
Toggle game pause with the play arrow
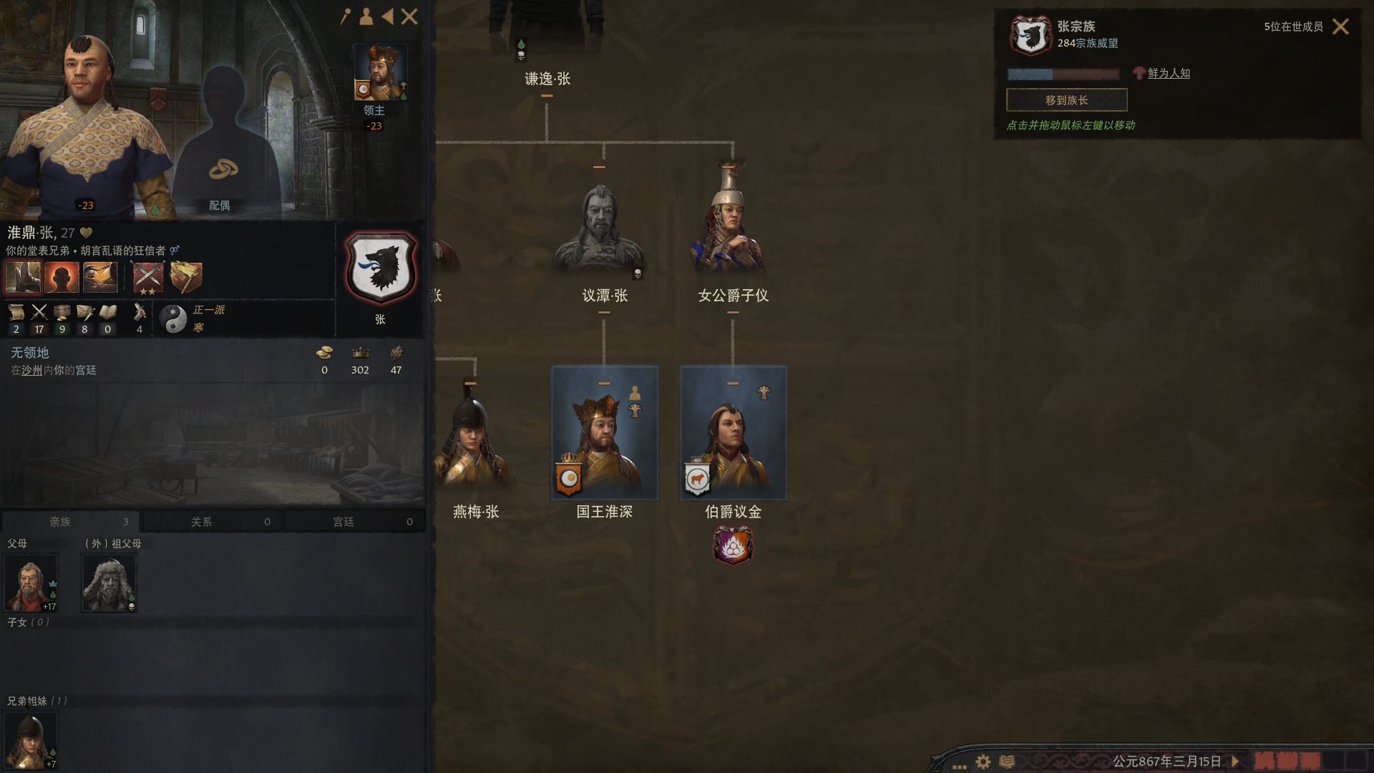click(x=1234, y=762)
